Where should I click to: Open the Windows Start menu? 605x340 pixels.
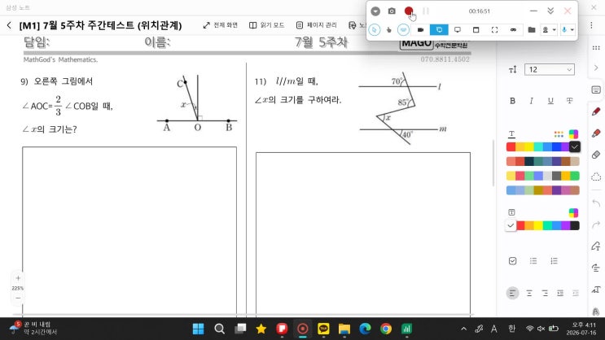click(x=198, y=329)
